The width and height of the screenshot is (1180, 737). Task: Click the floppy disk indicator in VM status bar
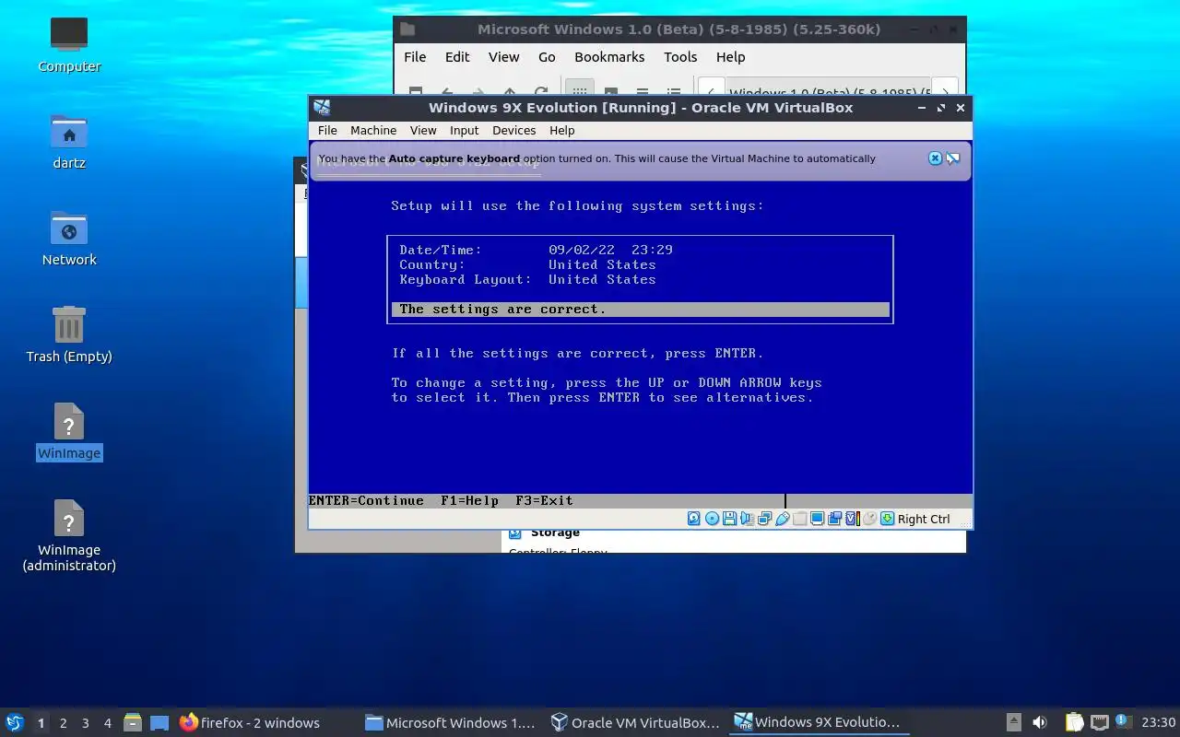[729, 519]
